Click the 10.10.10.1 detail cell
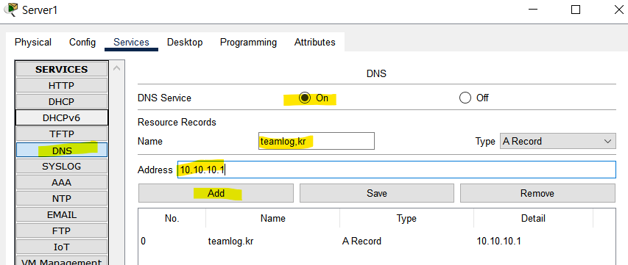This screenshot has width=628, height=265. click(x=498, y=241)
